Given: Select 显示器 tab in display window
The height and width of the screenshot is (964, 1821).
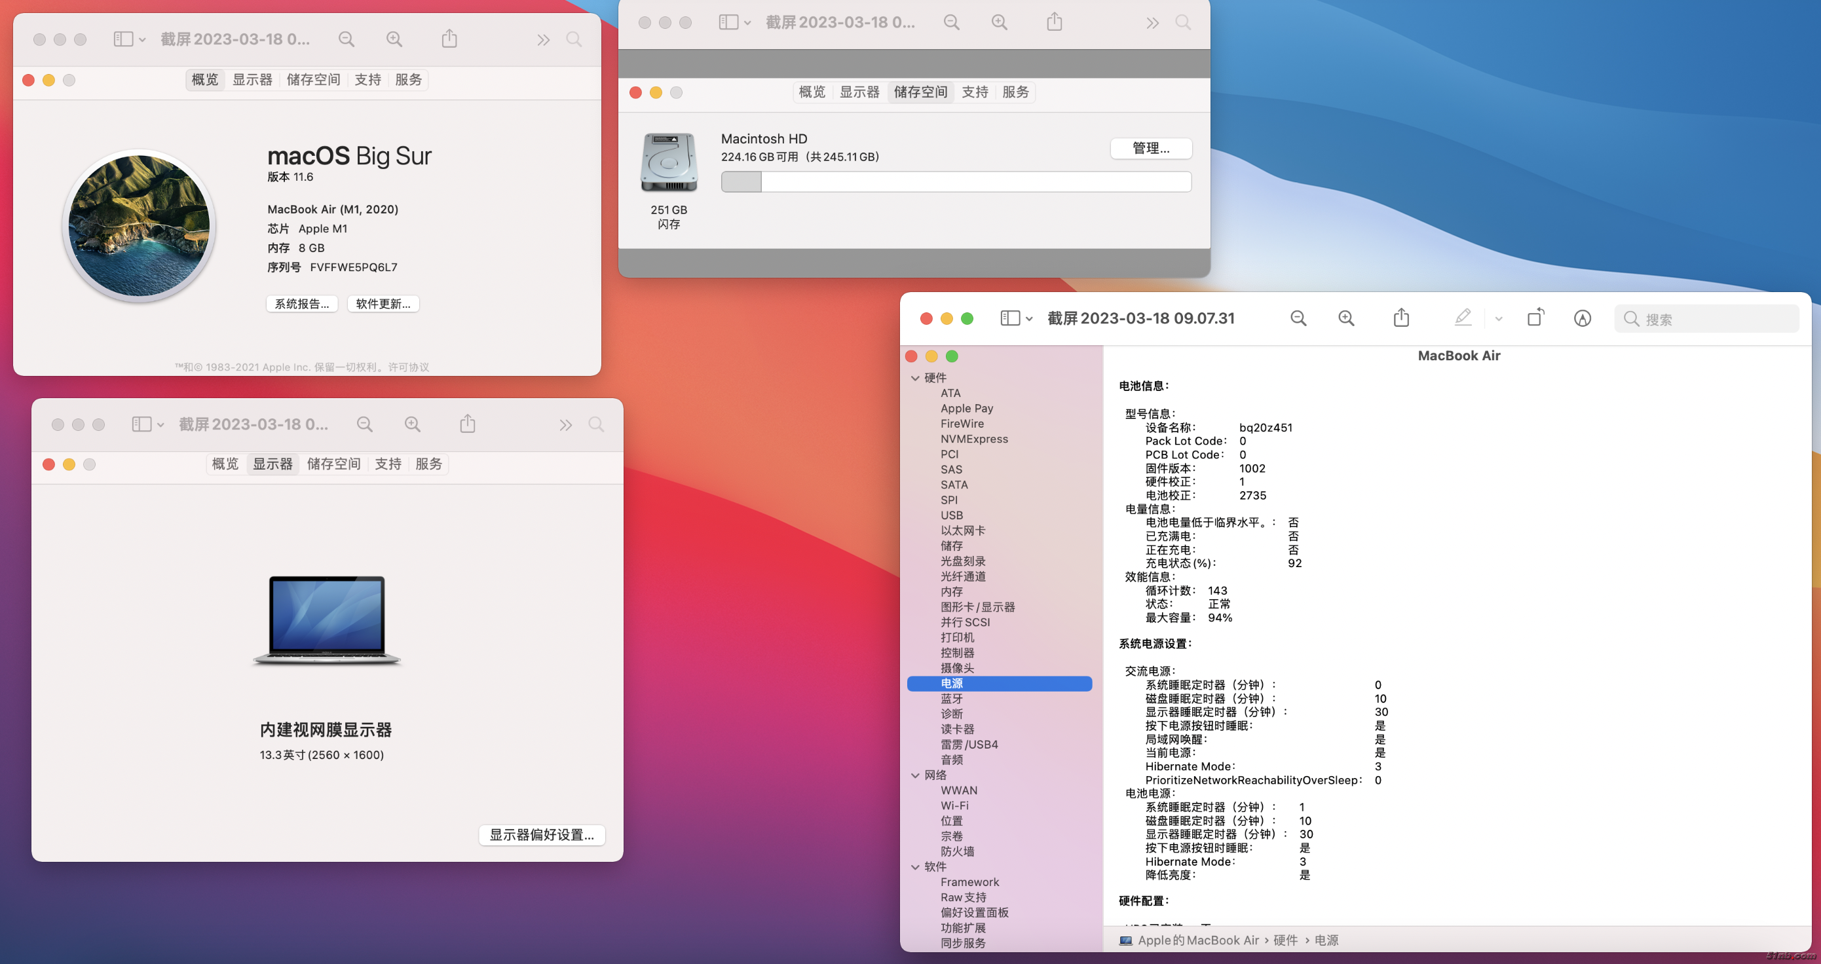Looking at the screenshot, I should point(273,464).
